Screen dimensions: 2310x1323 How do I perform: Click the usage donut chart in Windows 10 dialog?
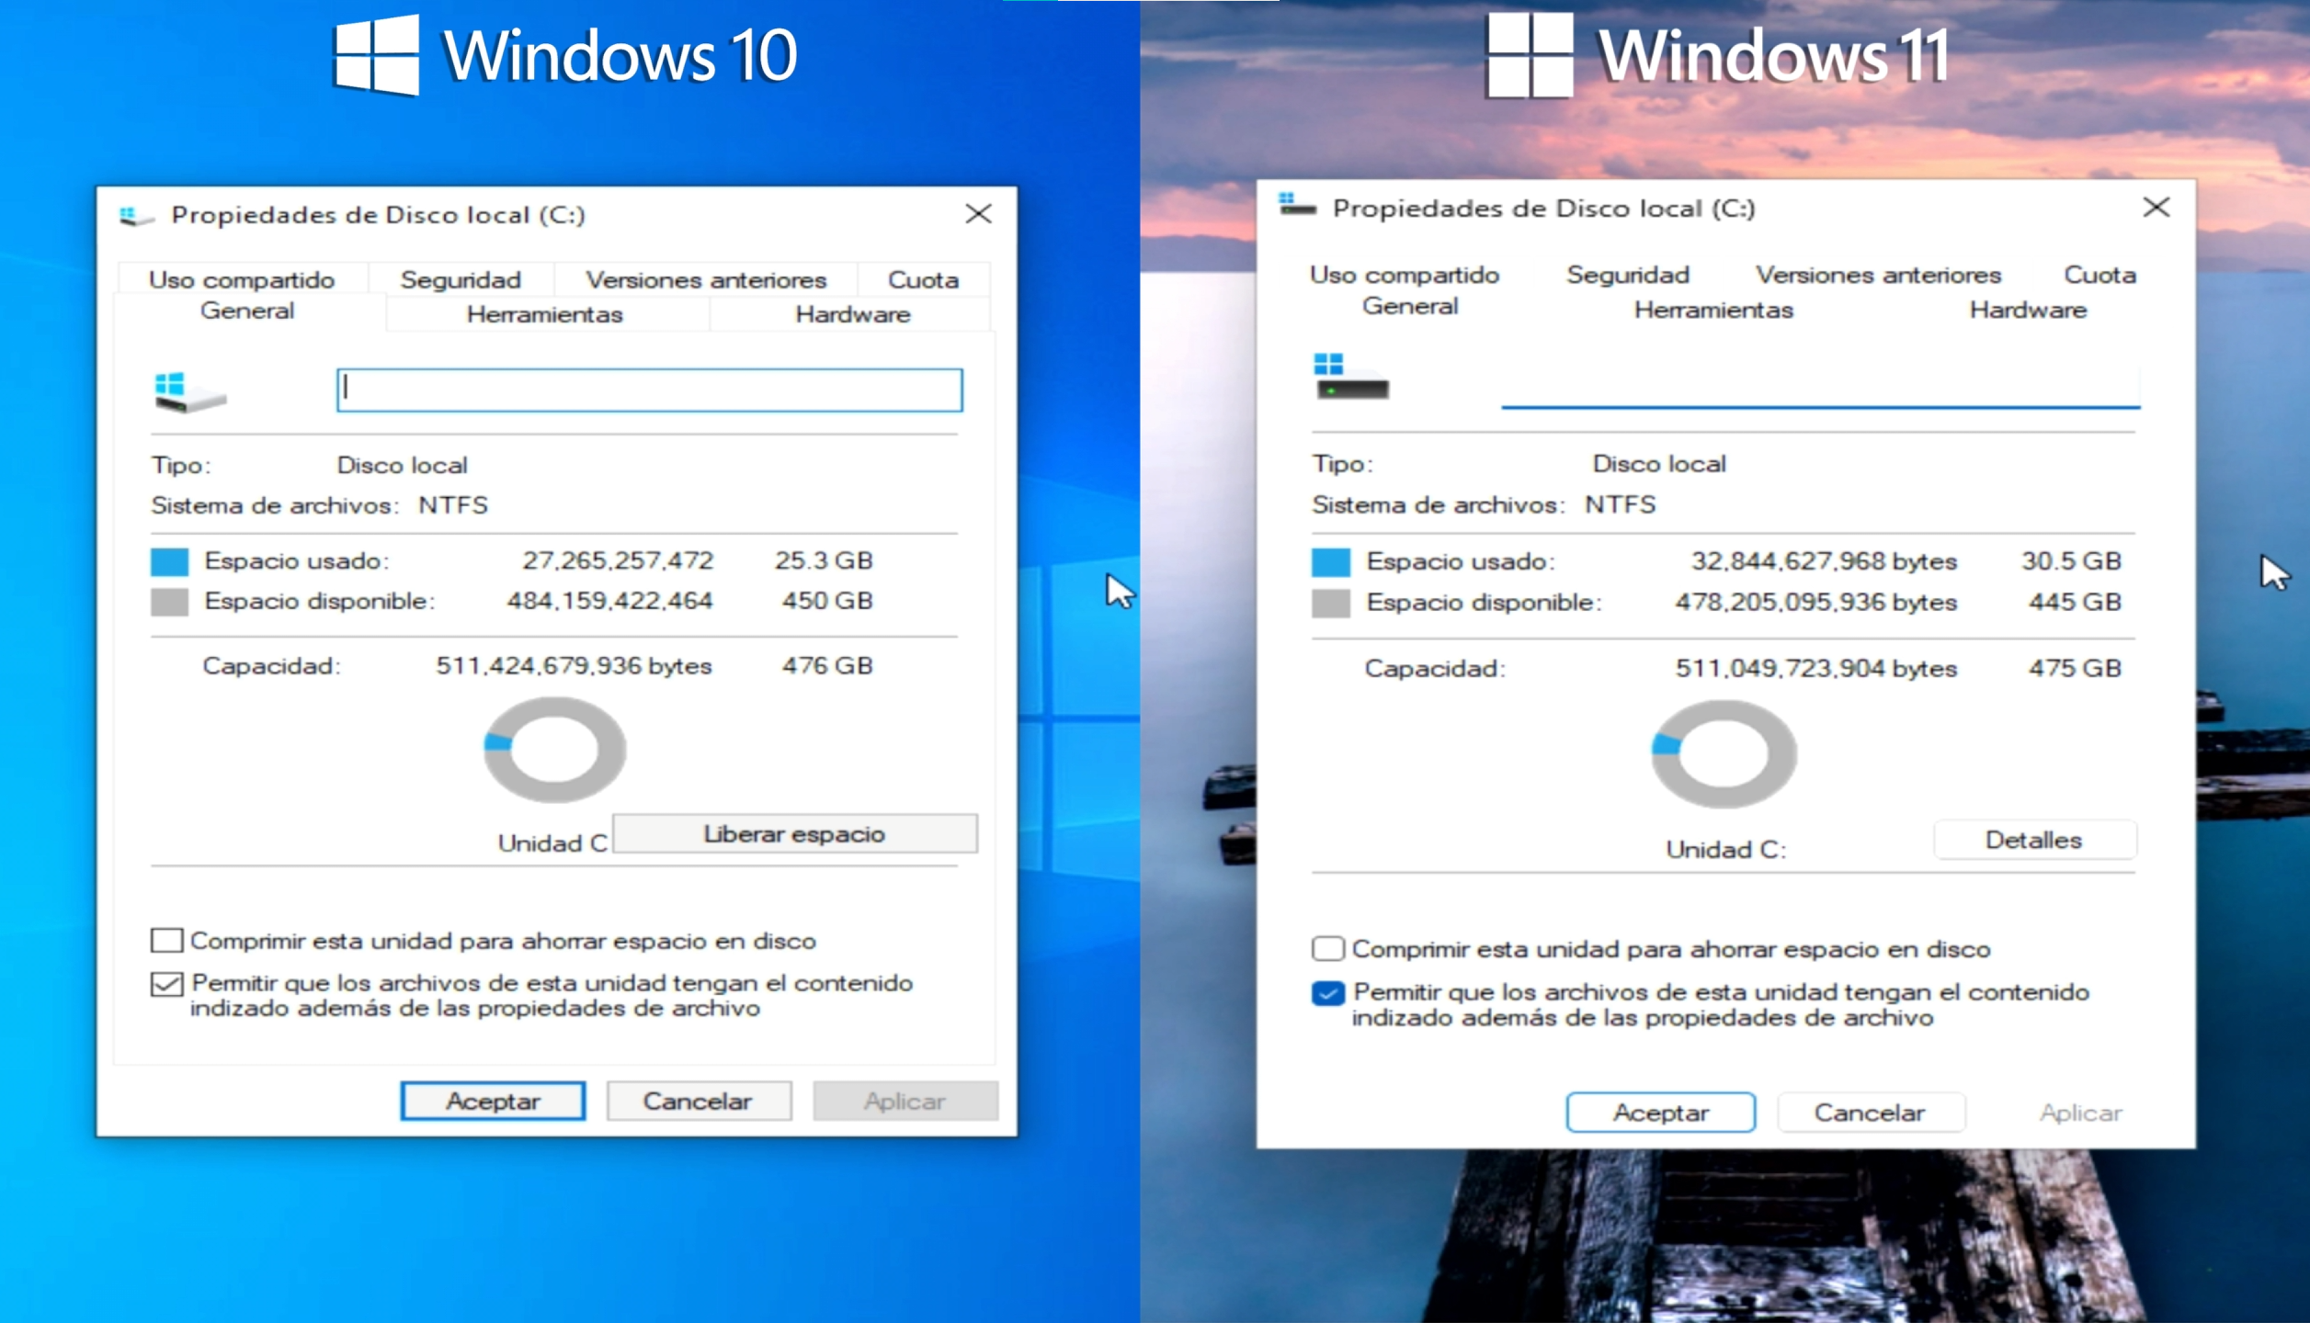(x=555, y=750)
